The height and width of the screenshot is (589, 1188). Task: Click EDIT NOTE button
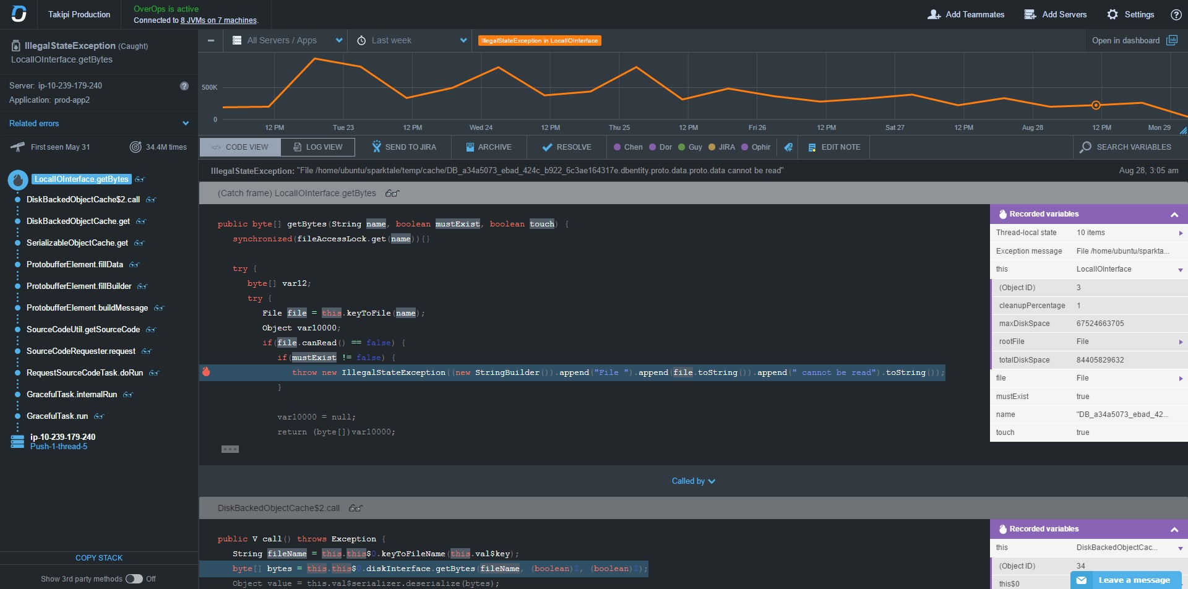click(834, 147)
